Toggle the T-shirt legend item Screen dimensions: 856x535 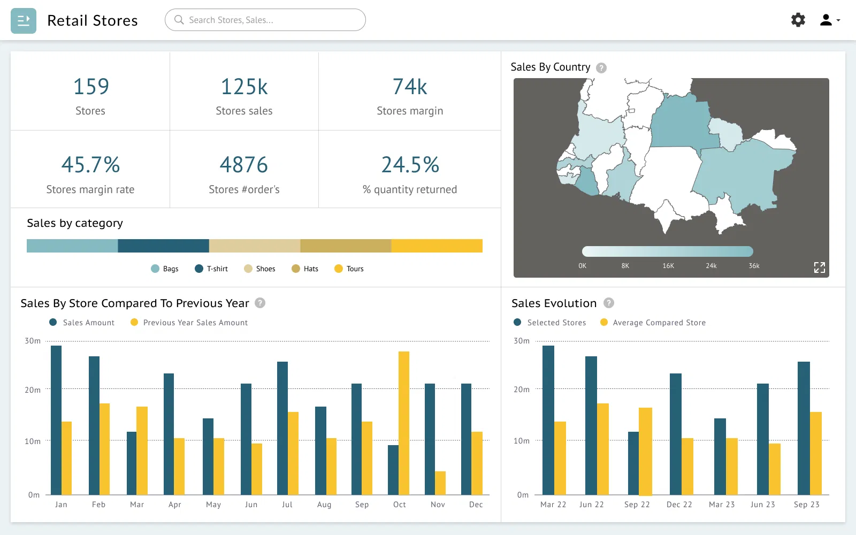[211, 269]
